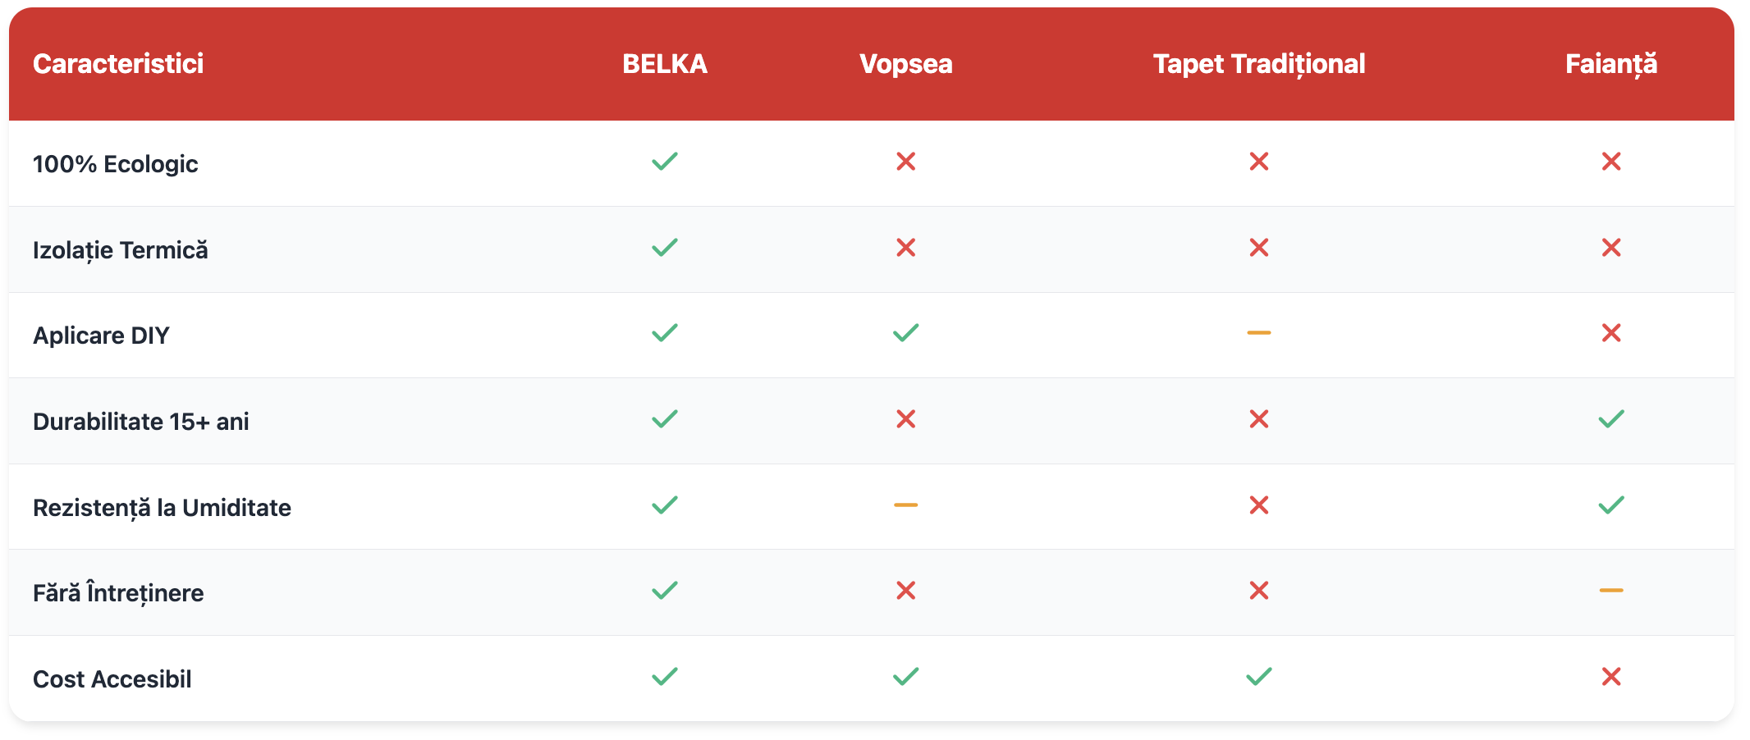Click Tapet Tradițional dash for Aplicare DIY
Screen dimensions: 1750x740
point(1258,333)
